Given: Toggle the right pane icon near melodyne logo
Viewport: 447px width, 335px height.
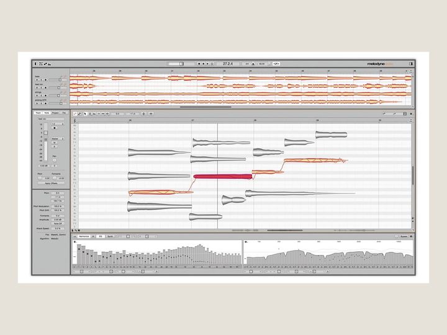Looking at the screenshot, I should coord(411,64).
